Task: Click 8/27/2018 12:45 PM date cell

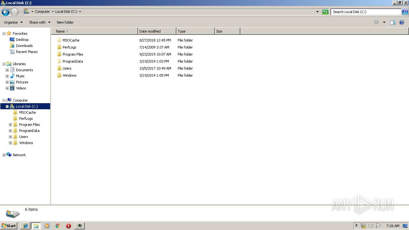Action: (155, 40)
